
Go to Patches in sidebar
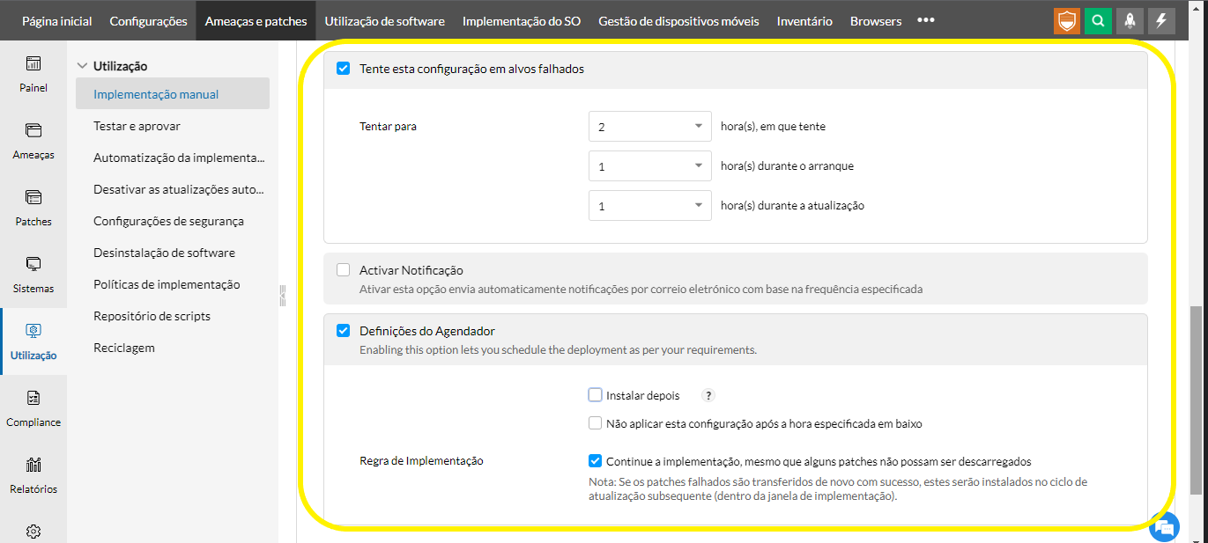coord(33,207)
